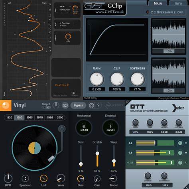Click the Warp slider handle
The width and height of the screenshot is (189, 189).
click(x=114, y=161)
